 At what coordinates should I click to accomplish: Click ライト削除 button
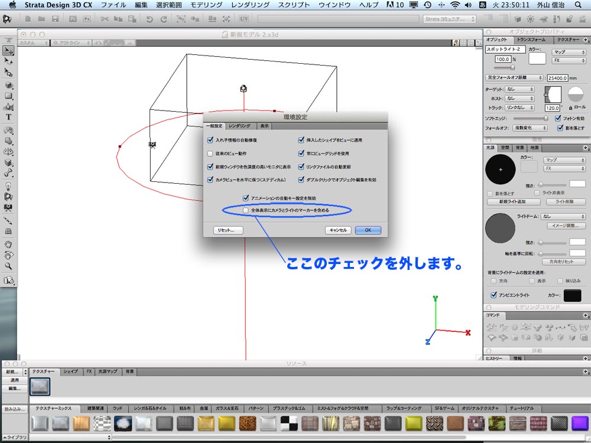tap(564, 202)
